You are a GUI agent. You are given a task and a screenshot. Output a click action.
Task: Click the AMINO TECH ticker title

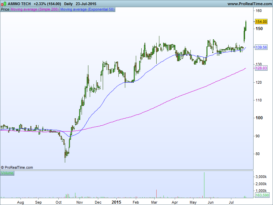tap(19, 4)
